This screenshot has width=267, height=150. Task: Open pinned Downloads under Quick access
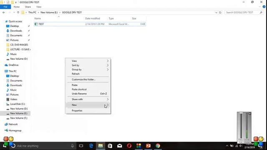16,31
